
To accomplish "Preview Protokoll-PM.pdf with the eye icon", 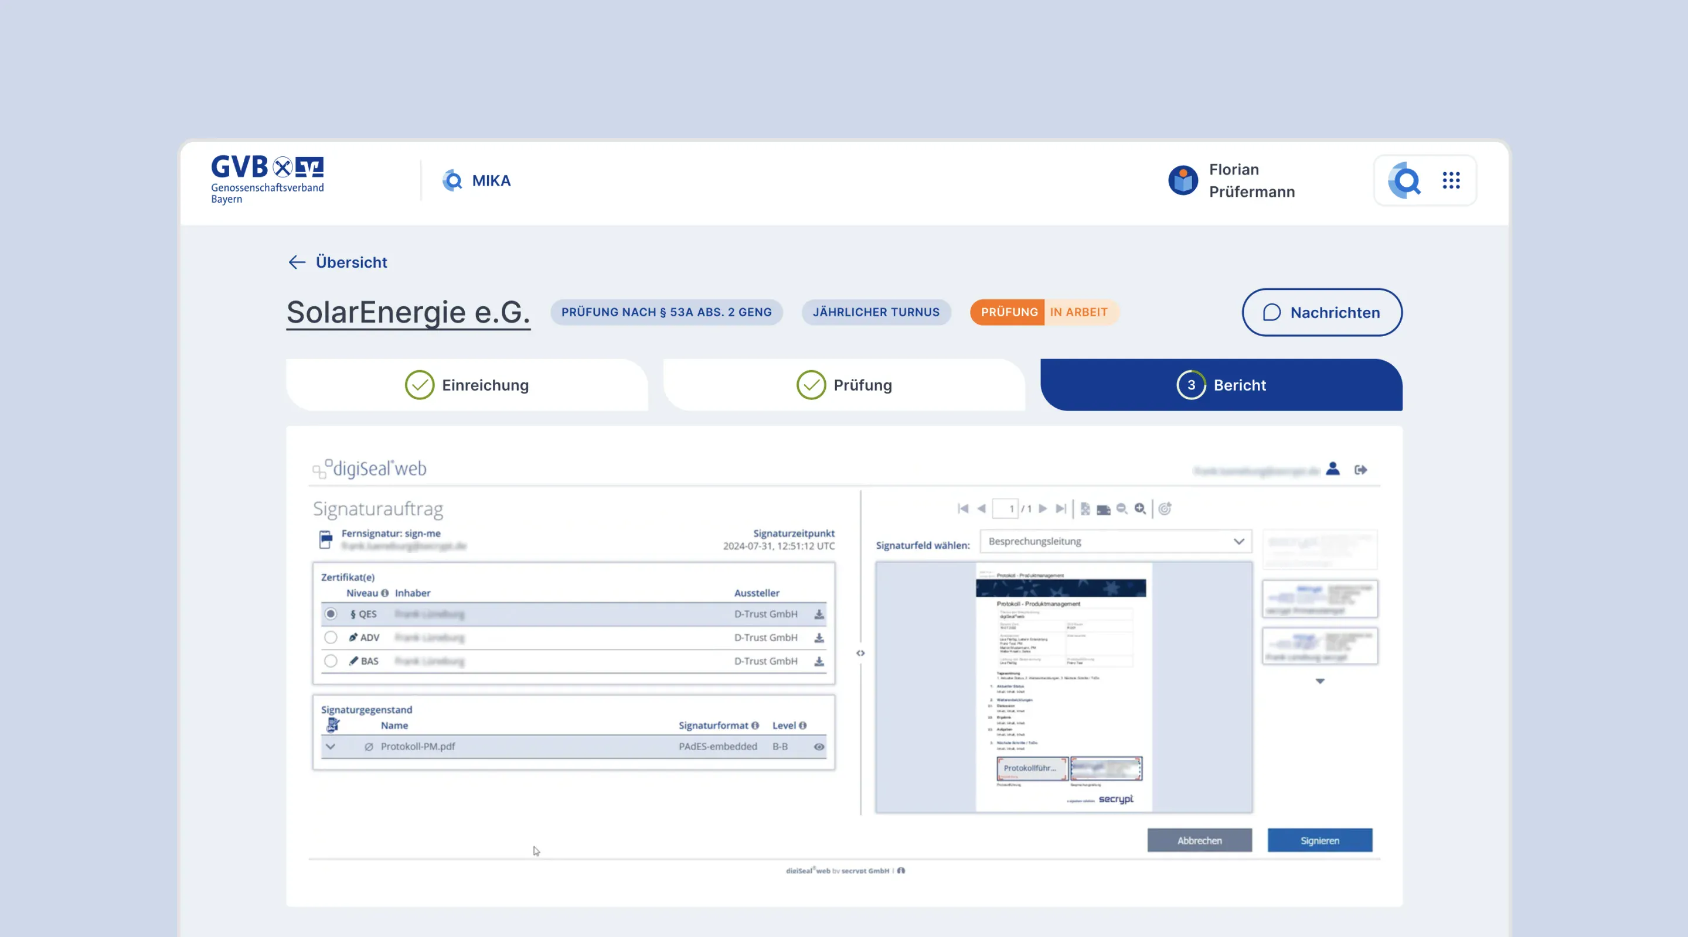I will pos(819,747).
